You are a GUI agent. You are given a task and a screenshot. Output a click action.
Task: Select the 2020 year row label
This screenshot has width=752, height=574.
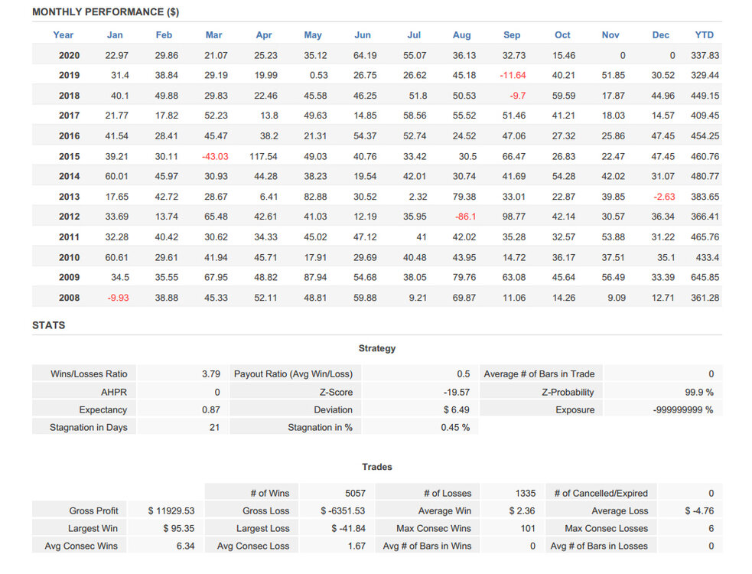(x=69, y=56)
